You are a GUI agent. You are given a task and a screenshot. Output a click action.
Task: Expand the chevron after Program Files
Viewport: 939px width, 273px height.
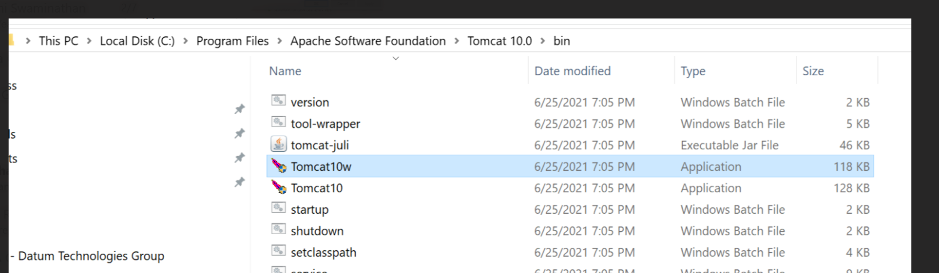click(x=279, y=41)
